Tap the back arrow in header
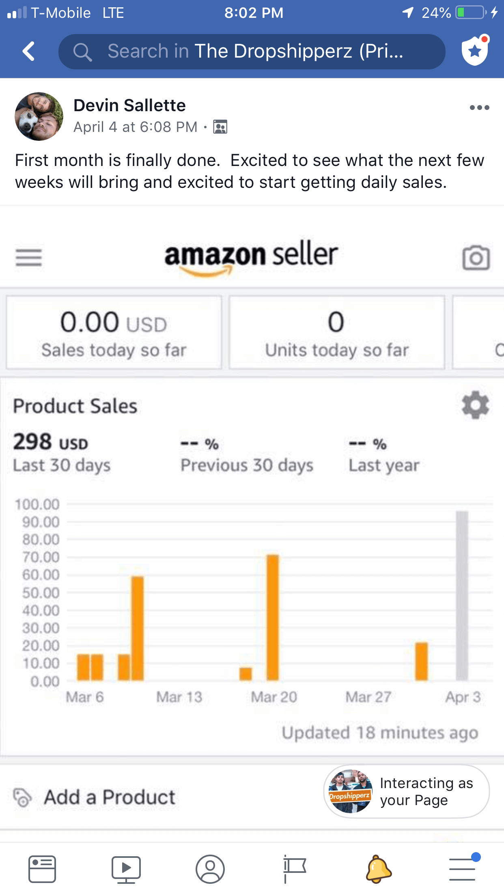Image resolution: width=504 pixels, height=896 pixels. tap(28, 52)
